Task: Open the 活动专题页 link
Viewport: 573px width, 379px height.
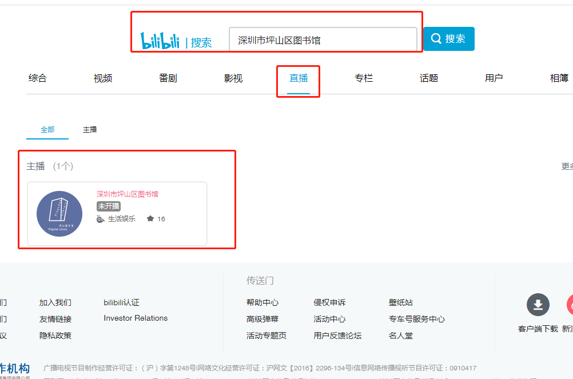Action: [266, 335]
